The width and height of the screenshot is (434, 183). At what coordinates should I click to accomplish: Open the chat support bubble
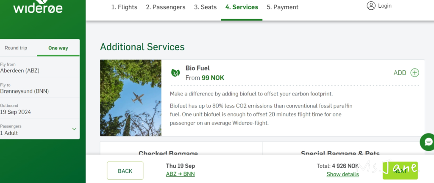point(427,142)
